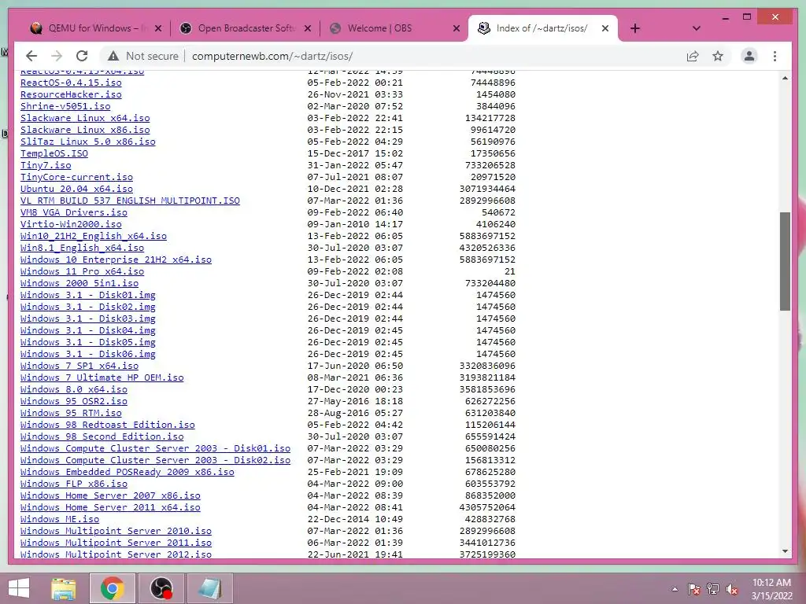The width and height of the screenshot is (806, 604).
Task: Close the Welcome | OBS tab
Action: (x=456, y=28)
